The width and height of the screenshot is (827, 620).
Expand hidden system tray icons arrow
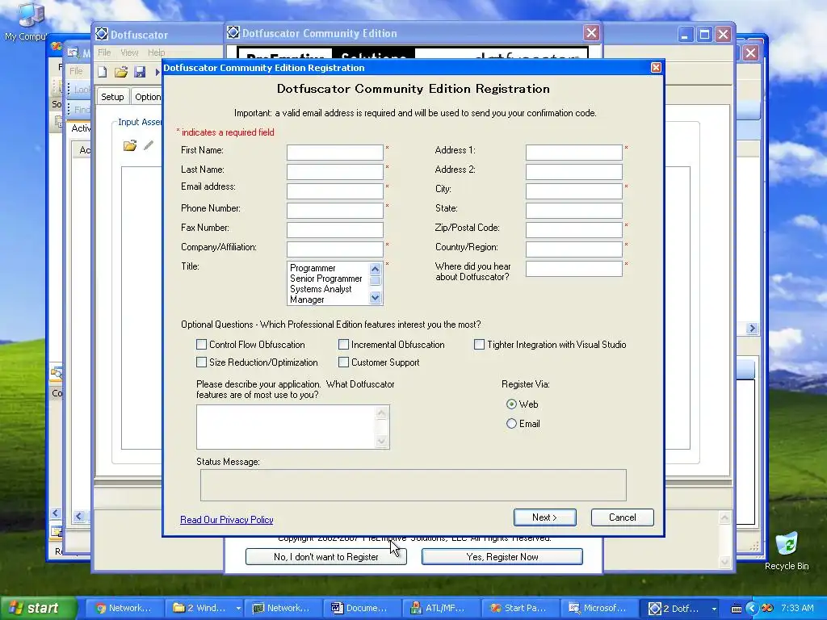pyautogui.click(x=752, y=608)
